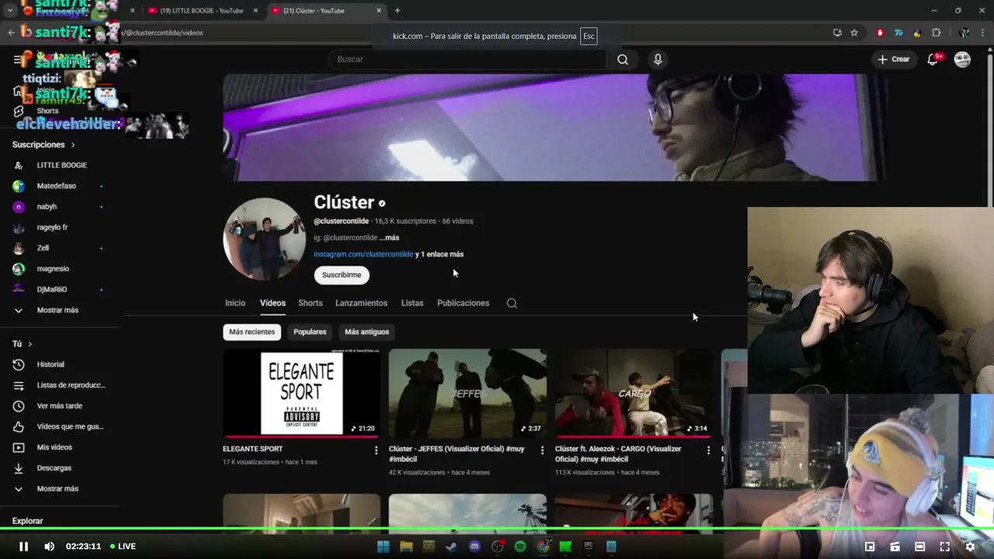Open Spotify from the Windows taskbar

click(x=520, y=547)
